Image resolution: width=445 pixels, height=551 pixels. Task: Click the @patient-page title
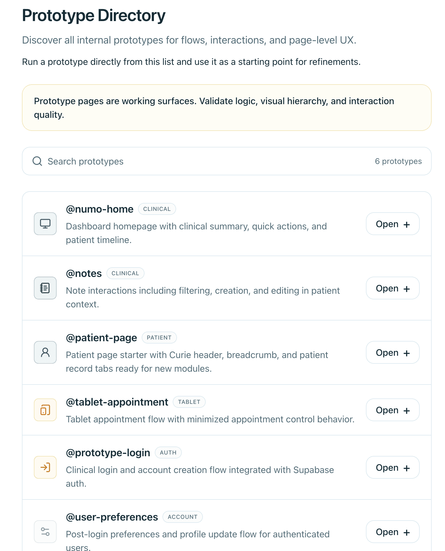pyautogui.click(x=101, y=338)
